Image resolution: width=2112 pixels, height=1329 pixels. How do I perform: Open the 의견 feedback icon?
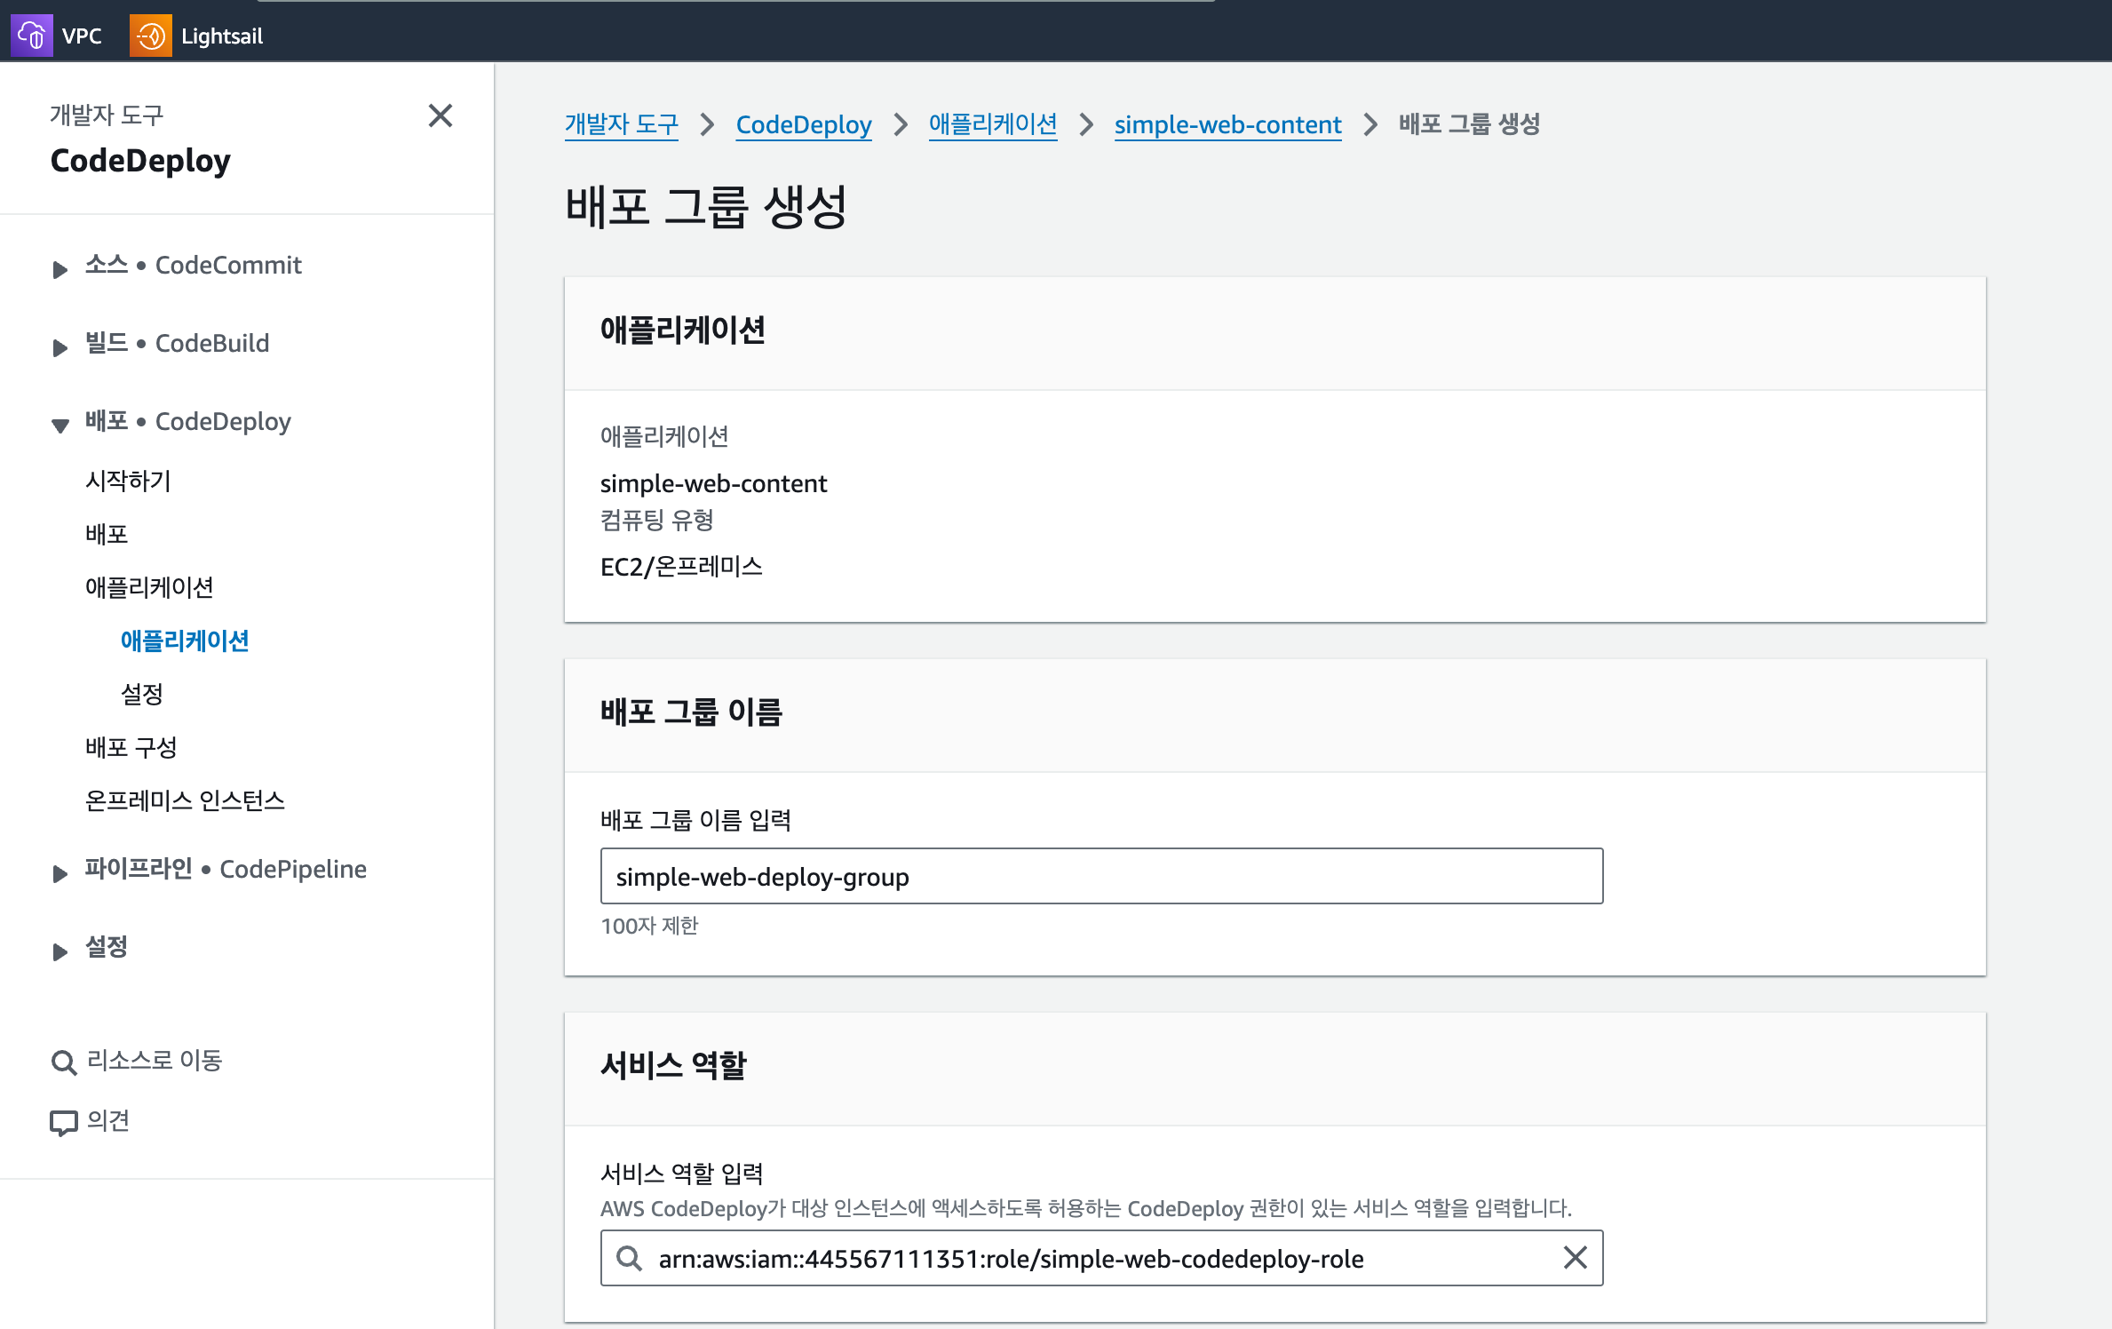pyautogui.click(x=63, y=1120)
